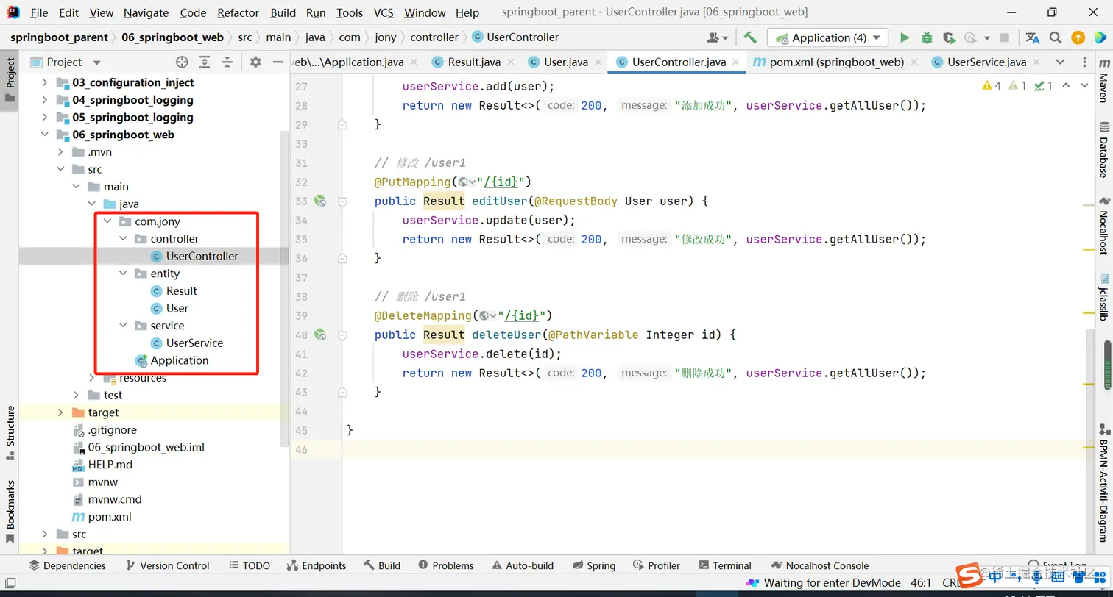Click the Build Project hammer icon

point(750,37)
